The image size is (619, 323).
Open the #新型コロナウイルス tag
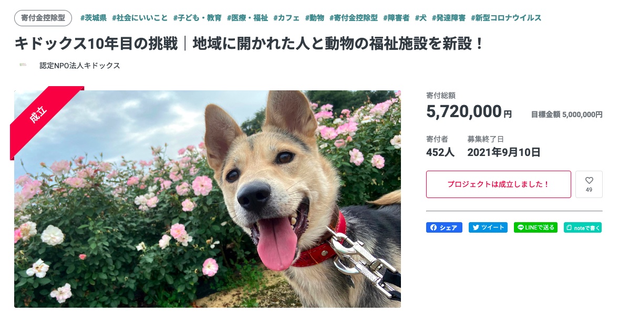(506, 18)
